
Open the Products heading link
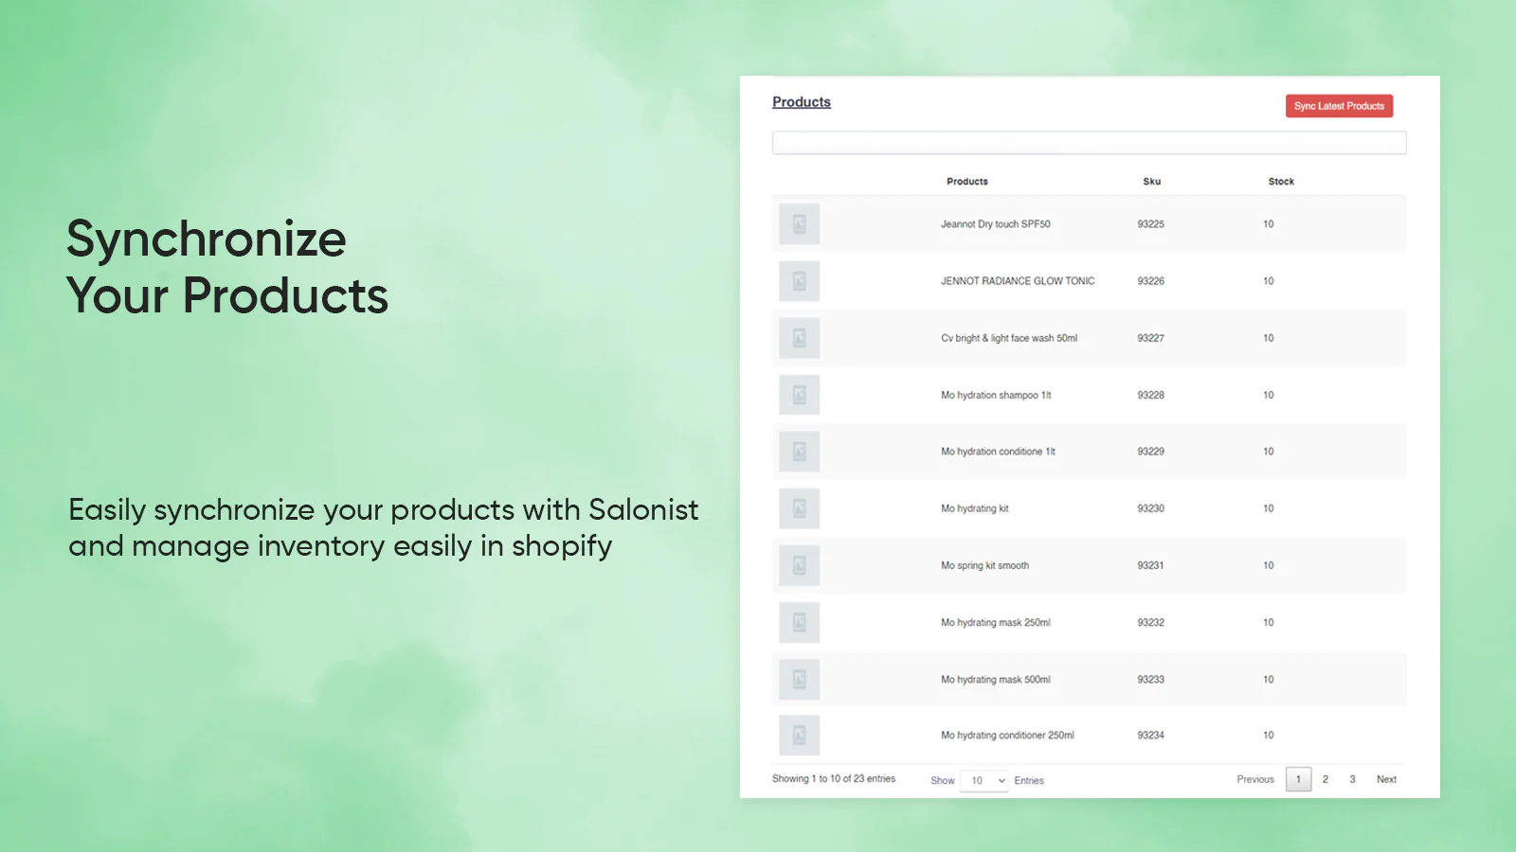click(802, 102)
